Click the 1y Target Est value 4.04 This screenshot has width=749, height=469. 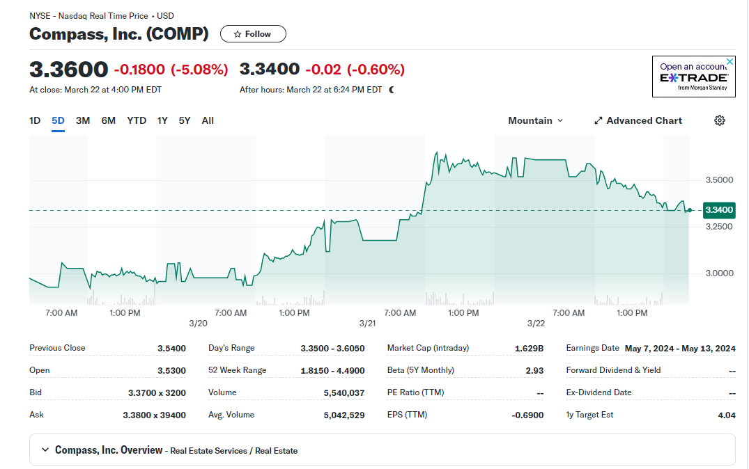point(727,415)
